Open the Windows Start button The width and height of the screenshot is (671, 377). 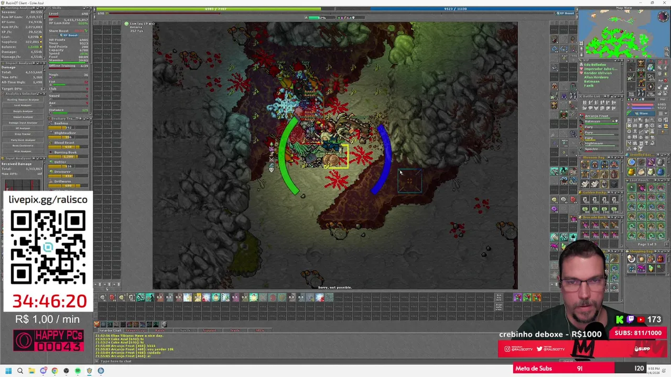(x=8, y=371)
